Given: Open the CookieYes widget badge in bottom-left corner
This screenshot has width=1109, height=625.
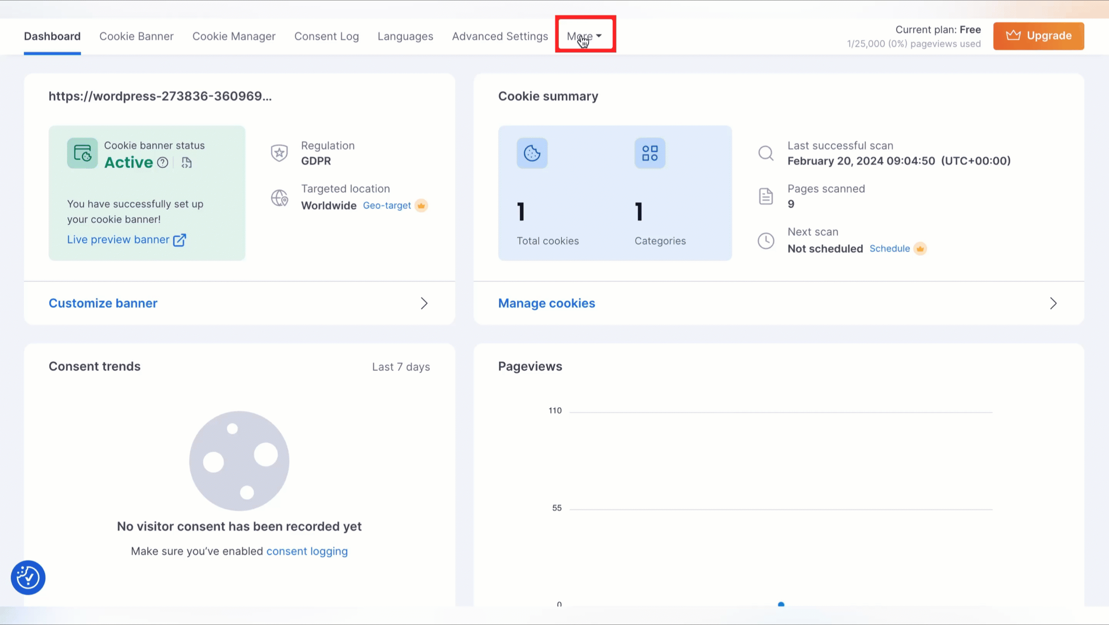Looking at the screenshot, I should click(28, 577).
